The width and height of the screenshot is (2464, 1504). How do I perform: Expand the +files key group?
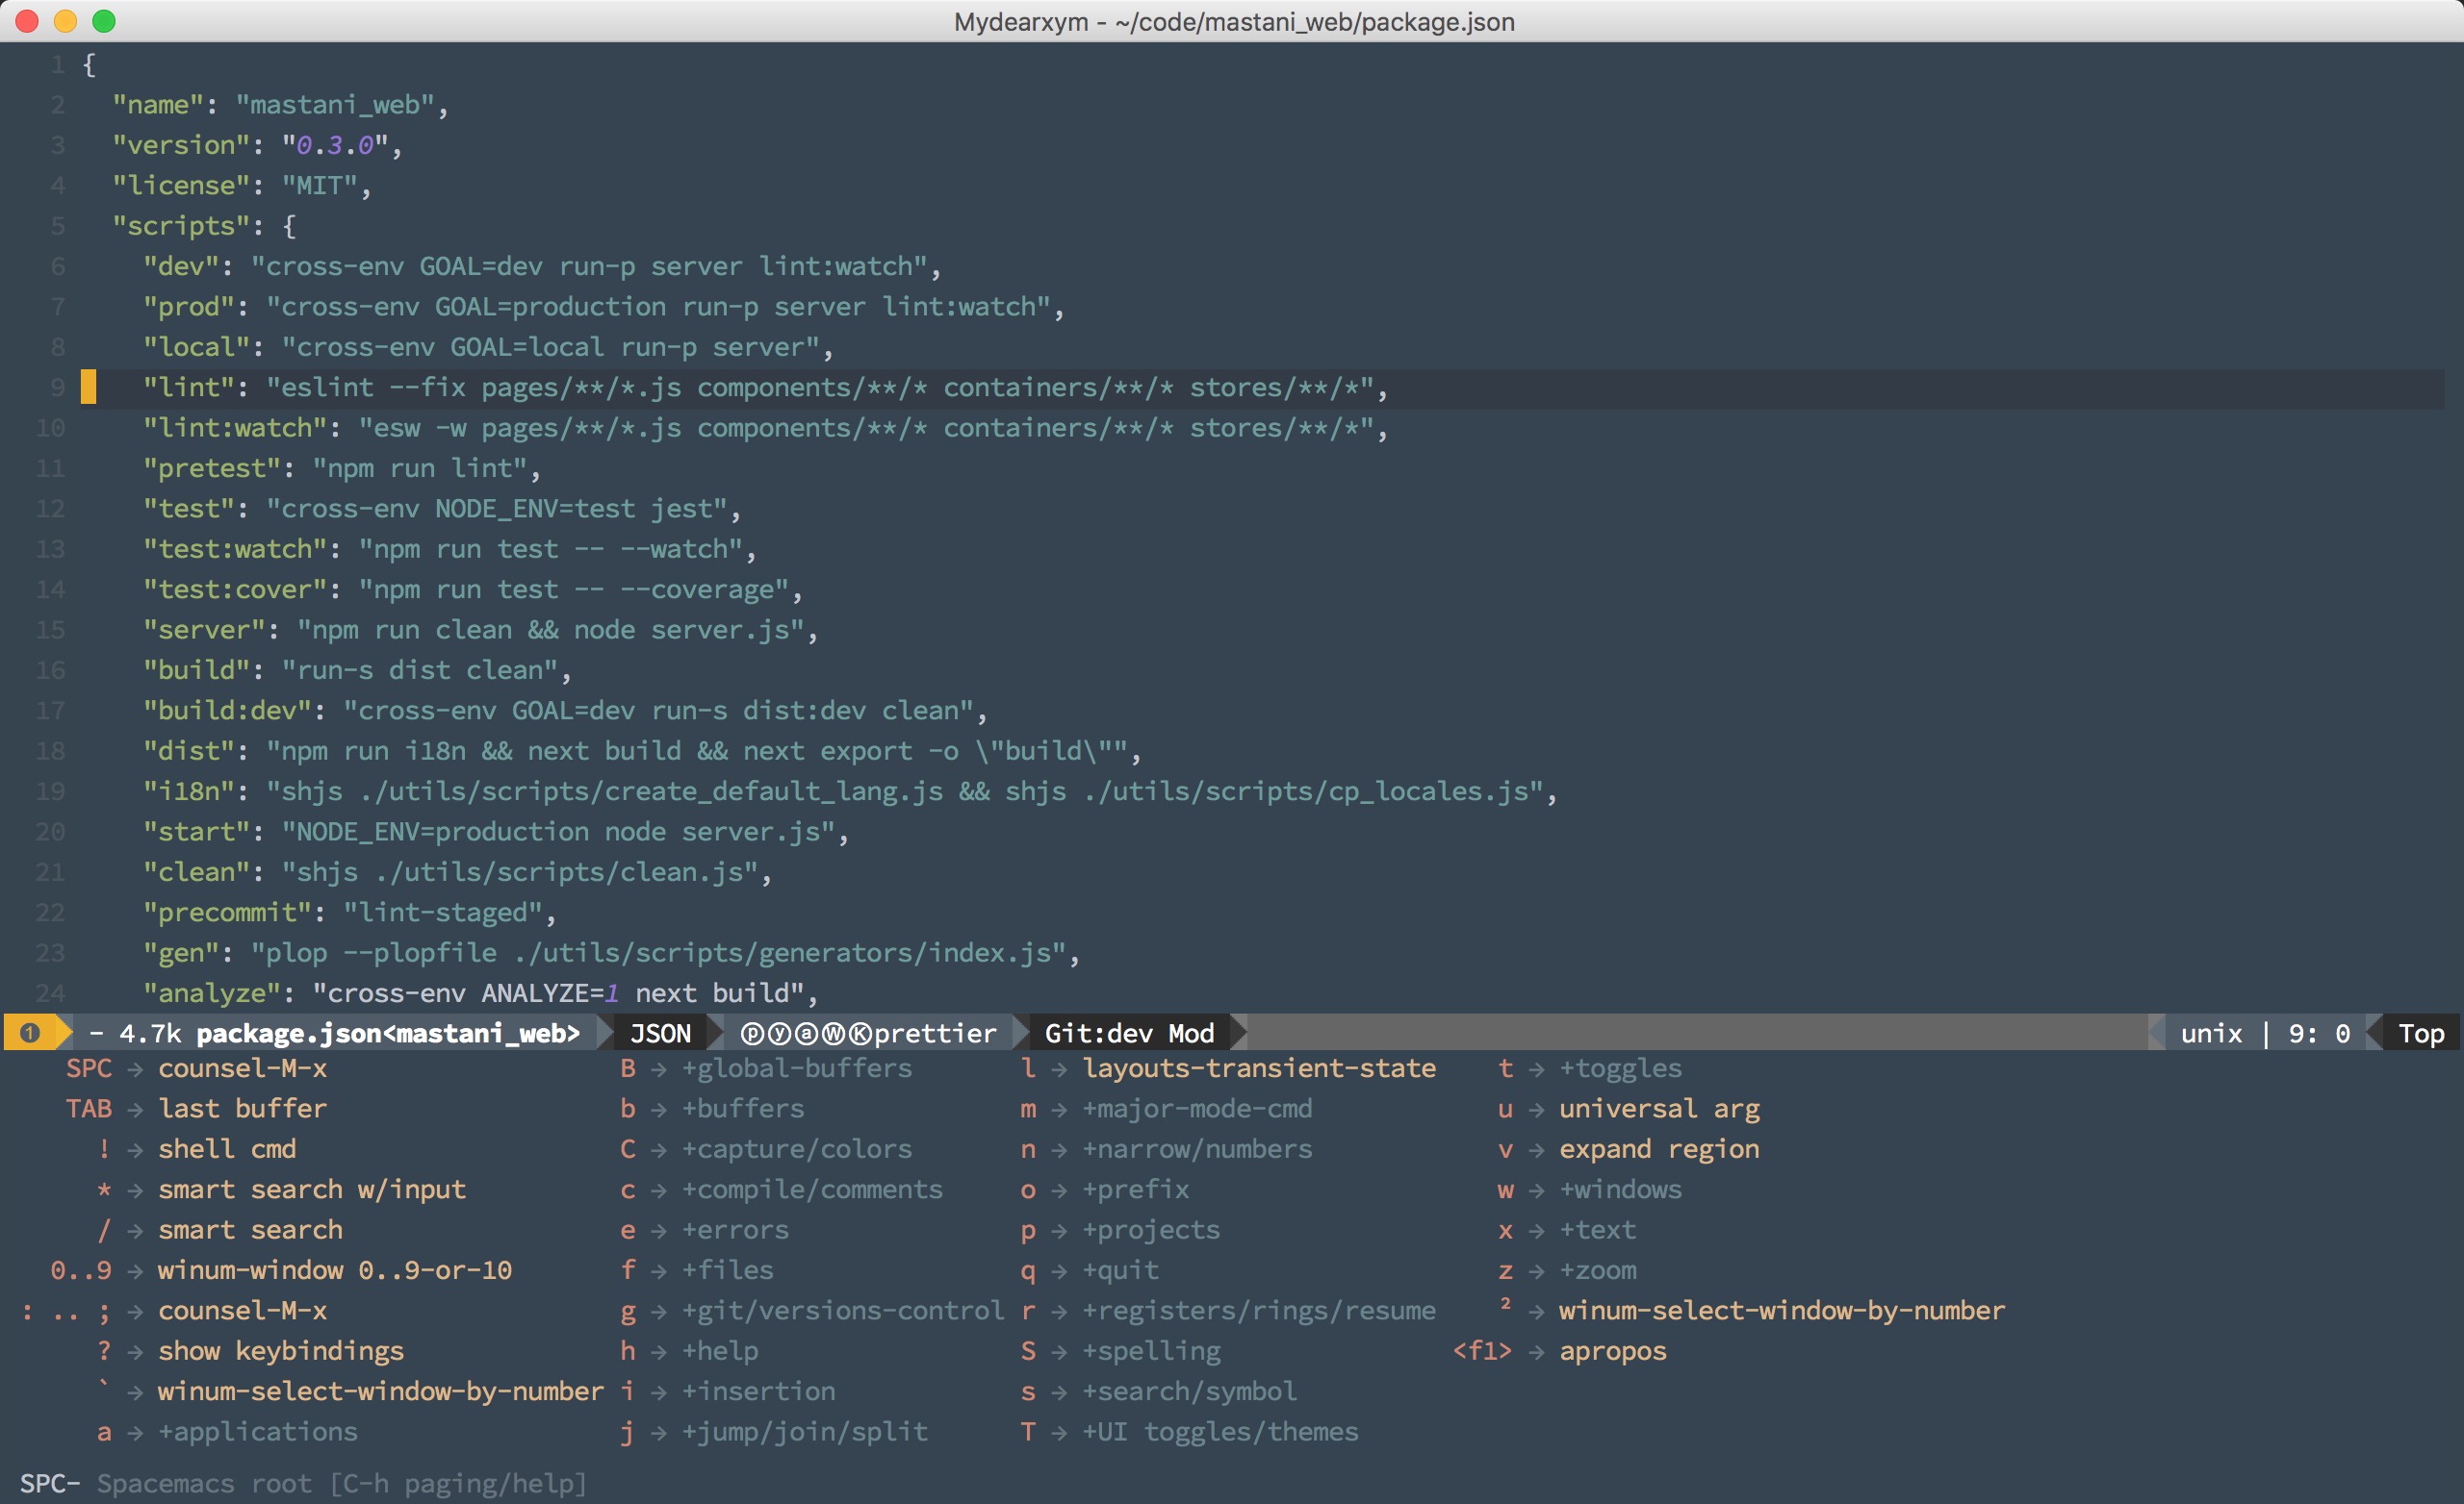(x=727, y=1270)
